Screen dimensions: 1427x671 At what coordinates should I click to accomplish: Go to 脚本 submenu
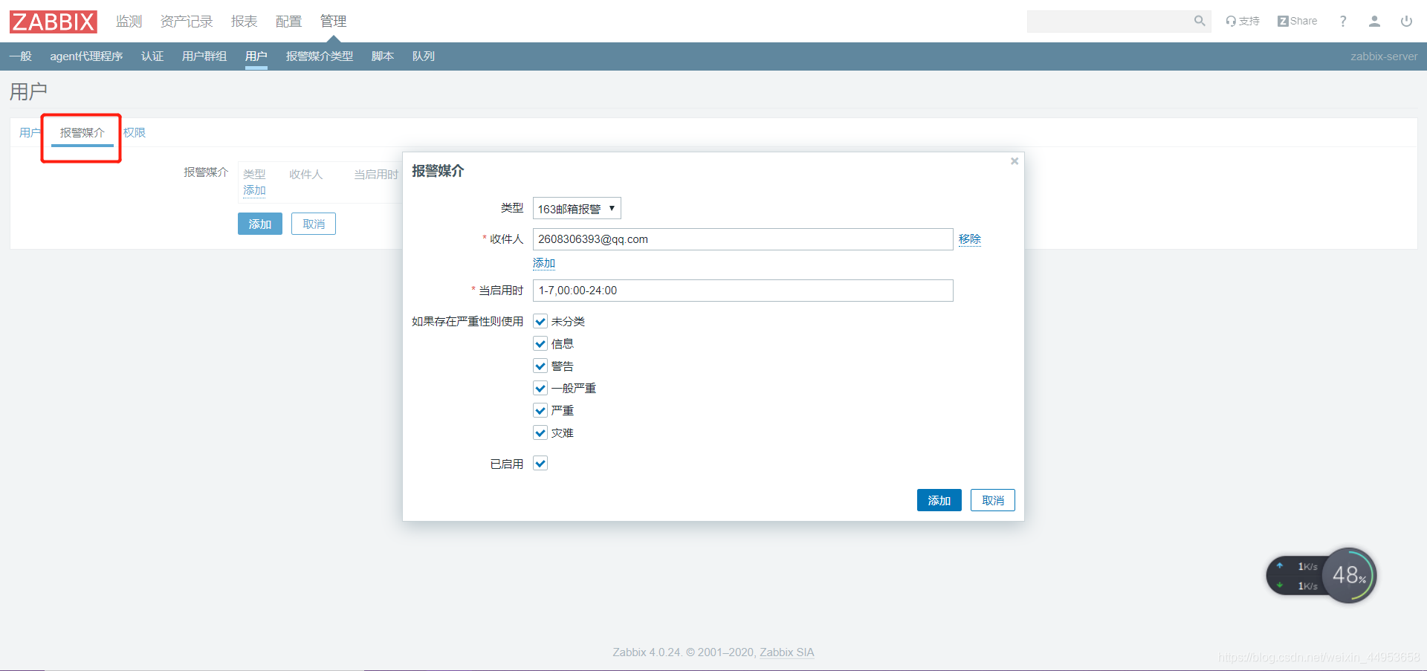point(383,56)
